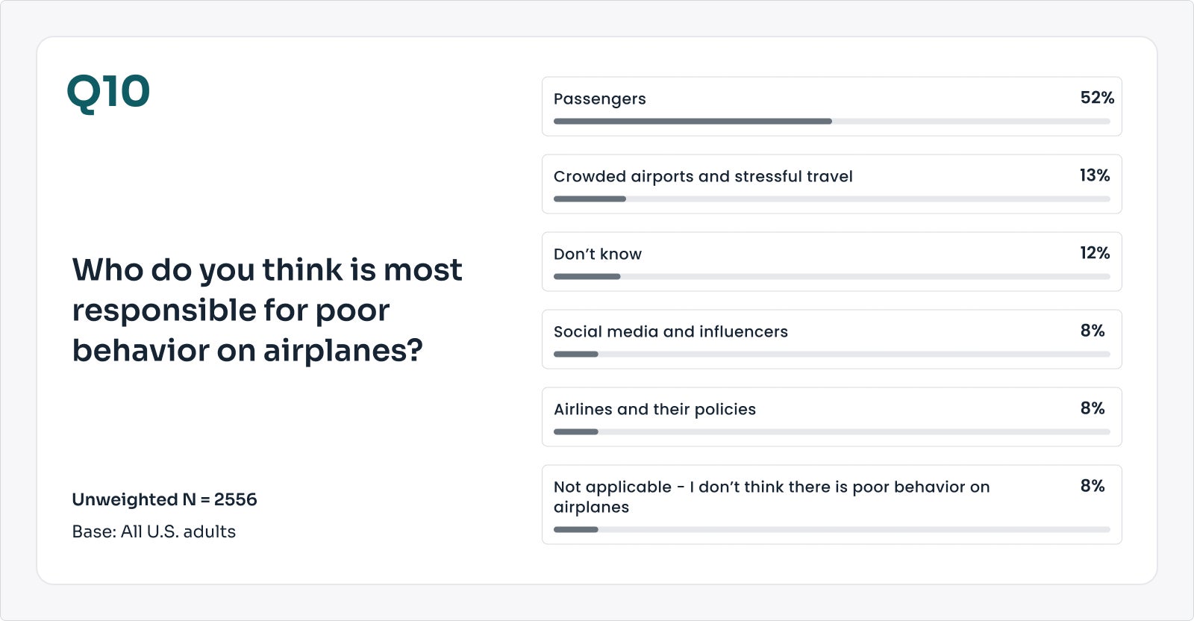Select the Passengers result row

[x=831, y=106]
